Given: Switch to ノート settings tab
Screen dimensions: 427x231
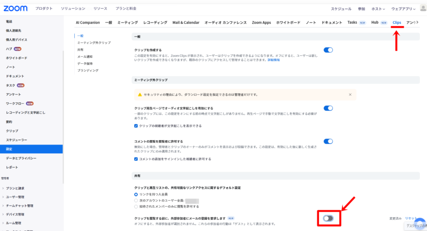Looking at the screenshot, I should point(311,22).
